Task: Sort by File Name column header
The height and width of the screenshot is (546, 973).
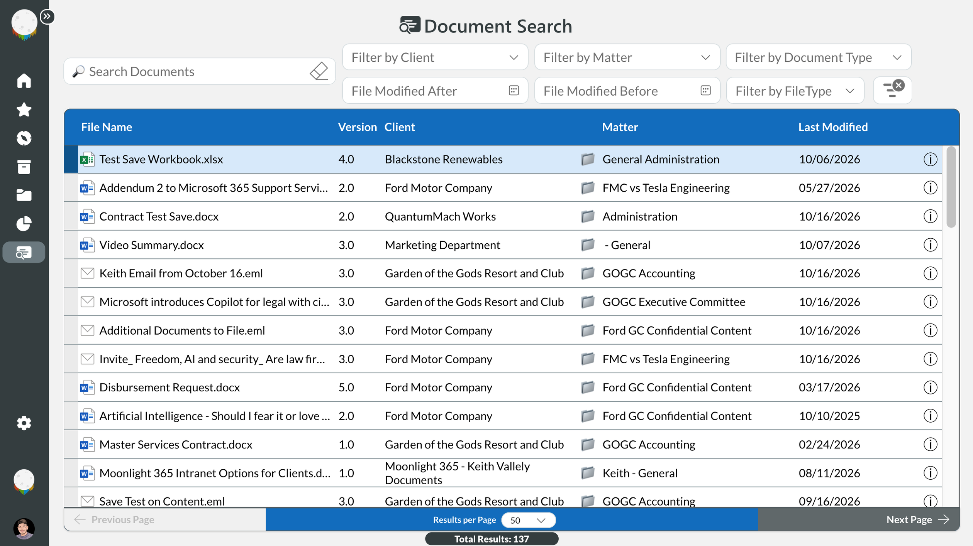Action: coord(107,127)
